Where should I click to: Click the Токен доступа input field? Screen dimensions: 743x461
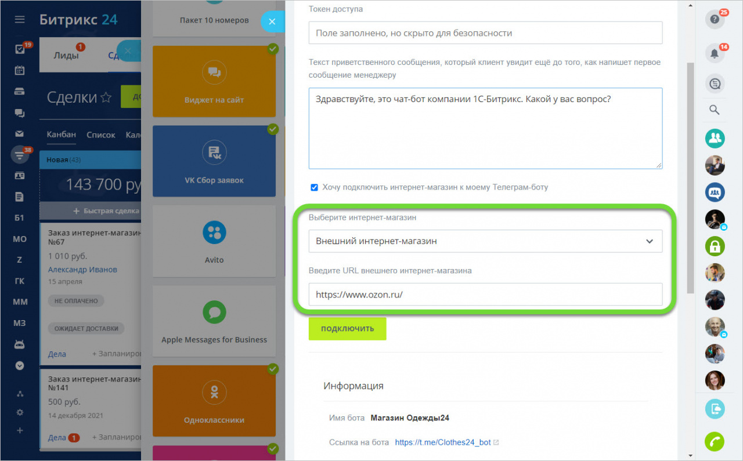coord(485,33)
